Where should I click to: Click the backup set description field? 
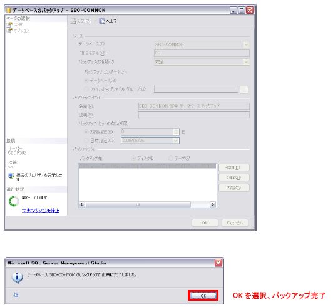click(x=194, y=115)
